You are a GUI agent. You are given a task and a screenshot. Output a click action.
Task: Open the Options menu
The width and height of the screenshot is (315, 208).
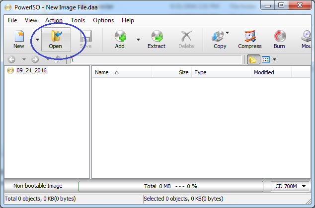(x=103, y=20)
